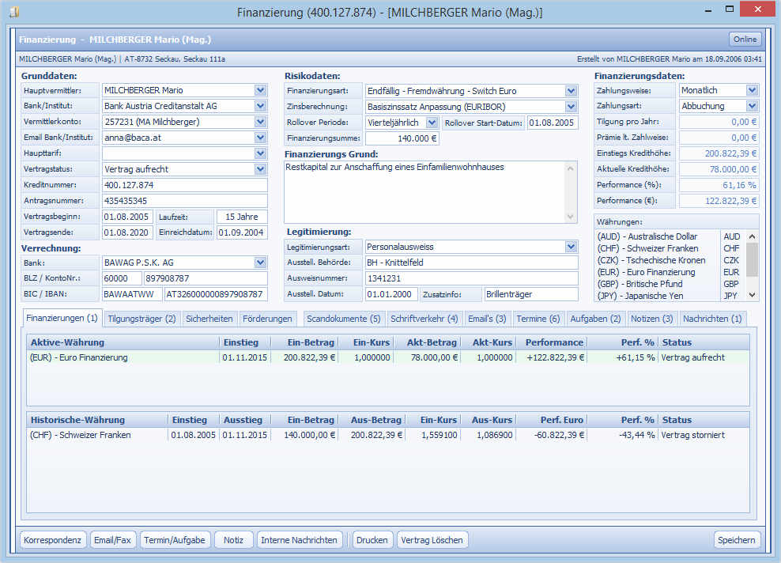Expand the Zahlungsweise dropdown
The height and width of the screenshot is (563, 781).
click(751, 91)
